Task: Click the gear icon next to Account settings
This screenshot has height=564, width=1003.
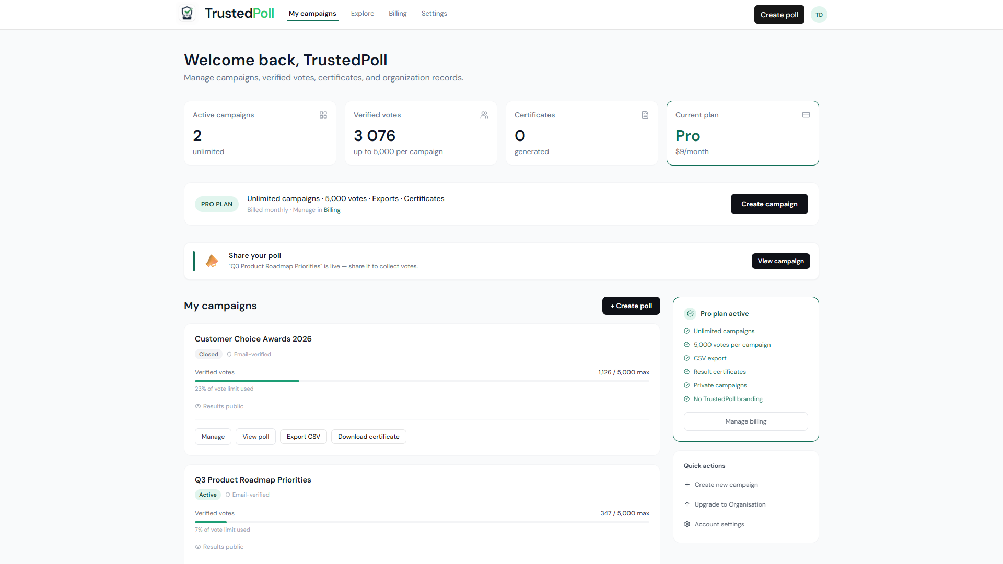Action: click(x=687, y=524)
